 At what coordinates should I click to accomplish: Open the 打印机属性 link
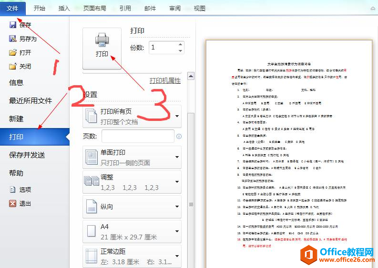(x=165, y=80)
